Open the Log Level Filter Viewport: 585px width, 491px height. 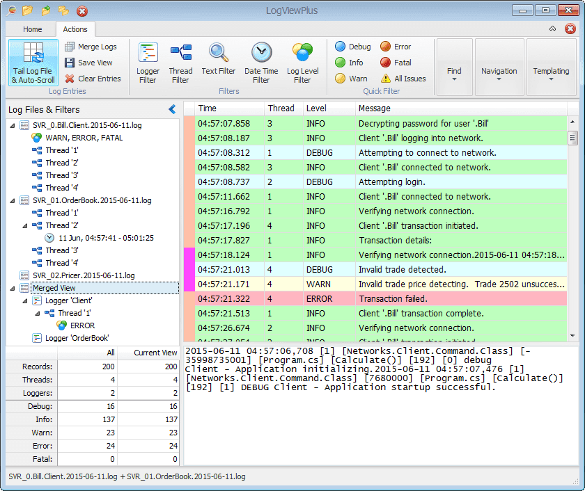302,63
